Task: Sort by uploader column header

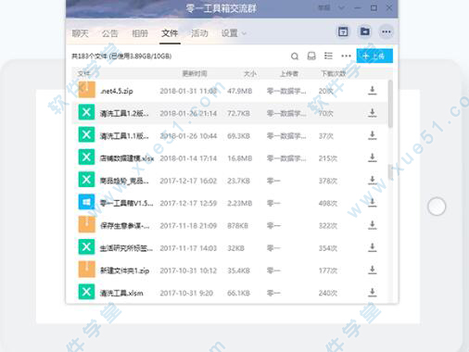Action: click(x=289, y=73)
